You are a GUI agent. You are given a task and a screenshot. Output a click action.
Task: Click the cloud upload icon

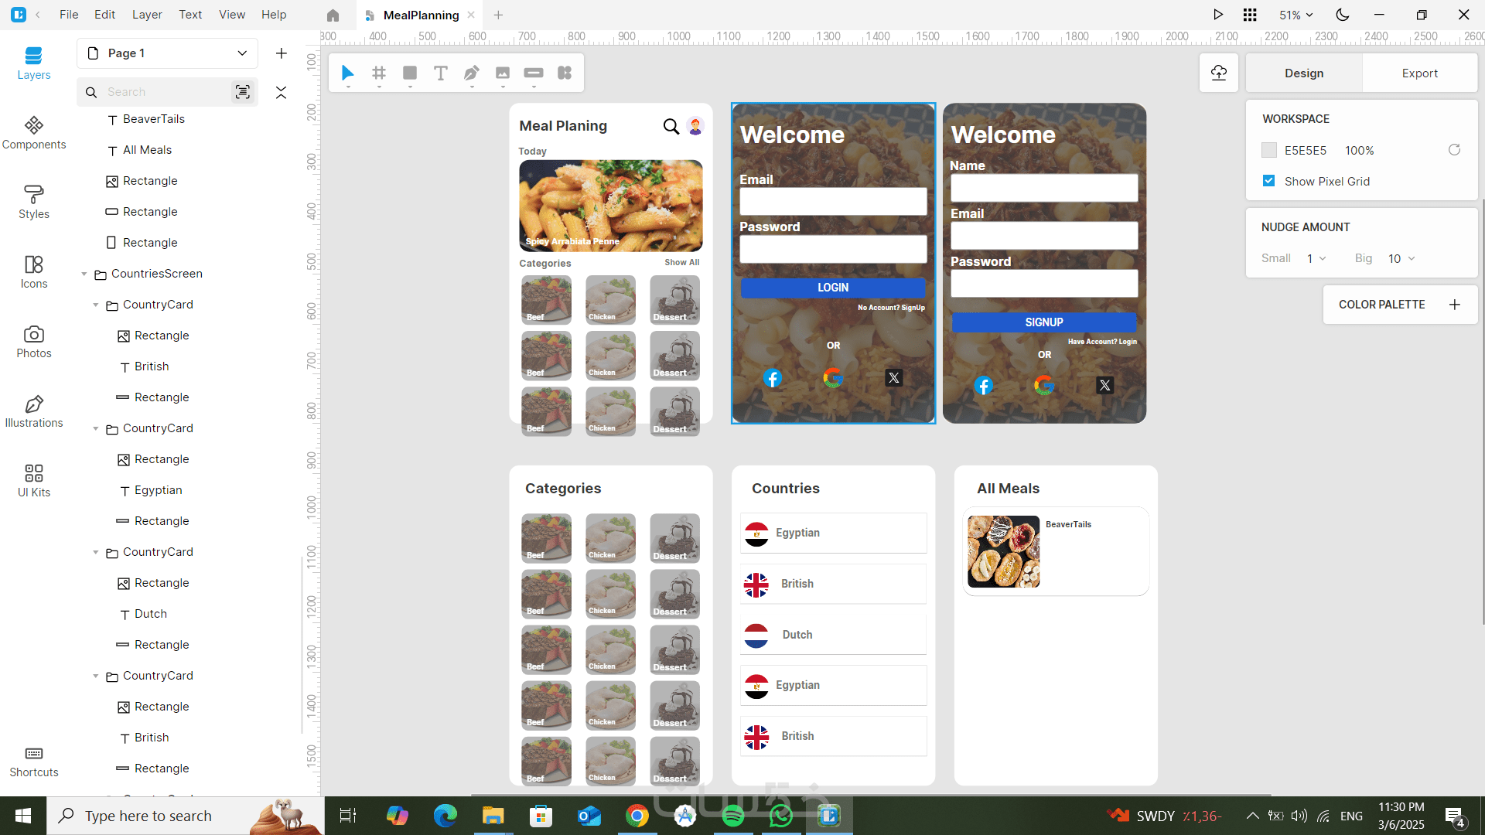1219,73
